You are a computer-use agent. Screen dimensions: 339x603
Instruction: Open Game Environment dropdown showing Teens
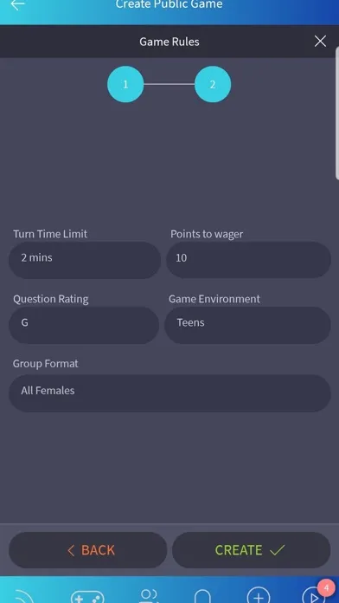click(x=247, y=325)
